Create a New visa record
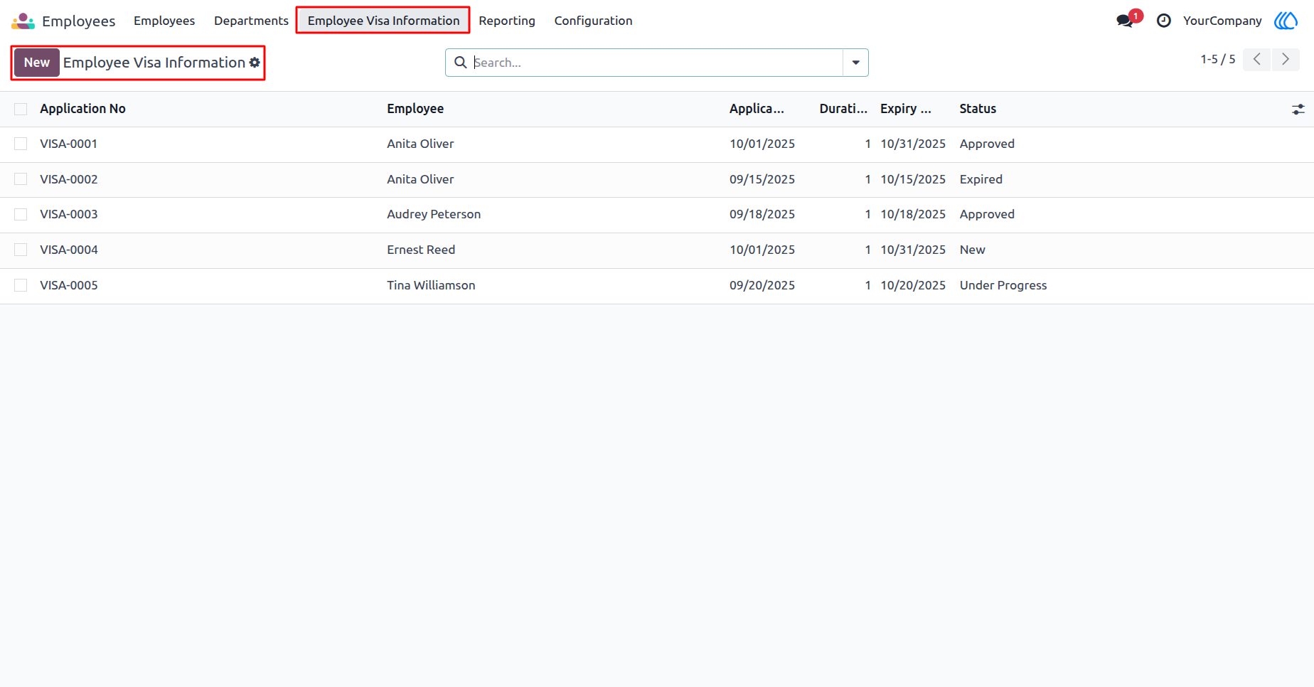This screenshot has height=687, width=1314. pyautogui.click(x=37, y=63)
